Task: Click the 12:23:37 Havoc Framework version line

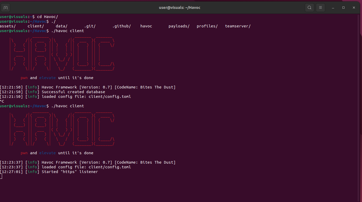Action: (x=88, y=162)
